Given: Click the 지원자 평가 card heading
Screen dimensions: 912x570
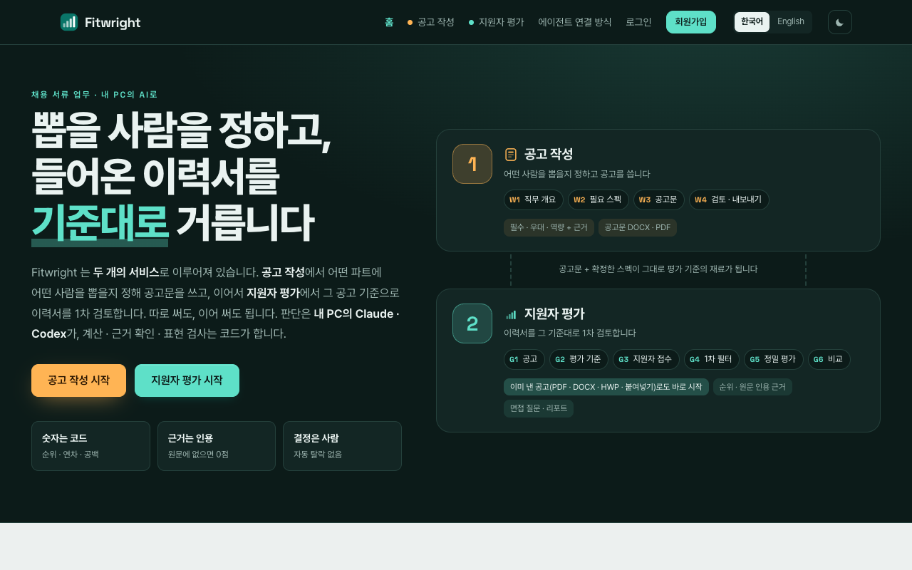Looking at the screenshot, I should click(x=554, y=314).
